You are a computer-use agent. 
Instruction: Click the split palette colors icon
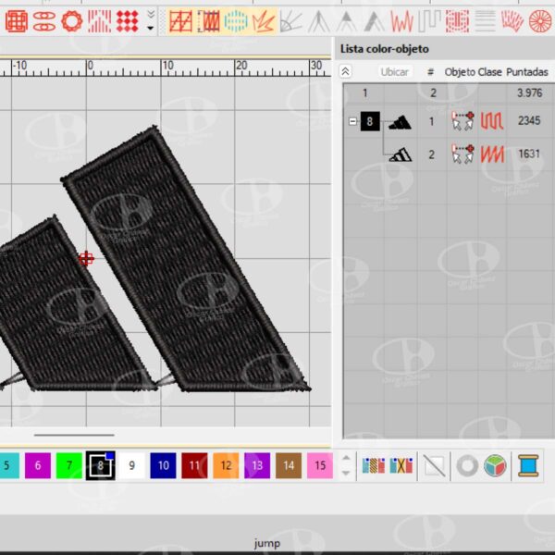374,465
